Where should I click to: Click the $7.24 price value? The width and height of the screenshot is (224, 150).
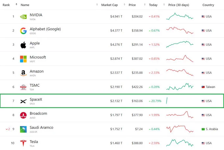(x=139, y=129)
